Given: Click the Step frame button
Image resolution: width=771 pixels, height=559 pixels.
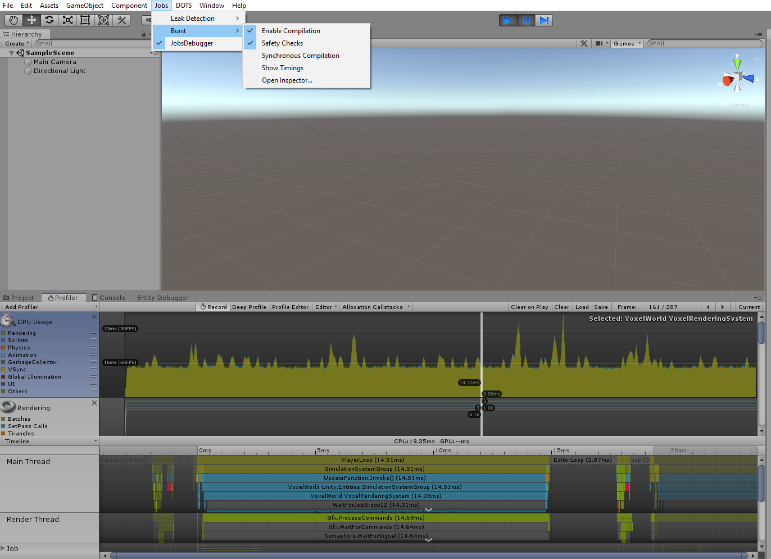Looking at the screenshot, I should [544, 20].
